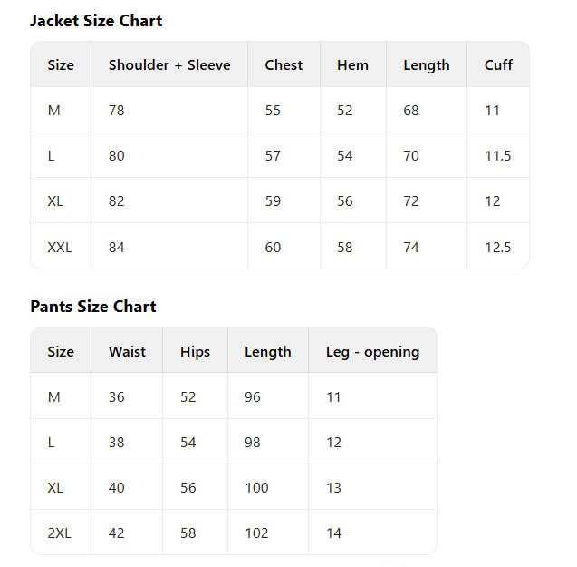Click the Jacket Size Chart heading
The image size is (577, 567).
(x=96, y=21)
